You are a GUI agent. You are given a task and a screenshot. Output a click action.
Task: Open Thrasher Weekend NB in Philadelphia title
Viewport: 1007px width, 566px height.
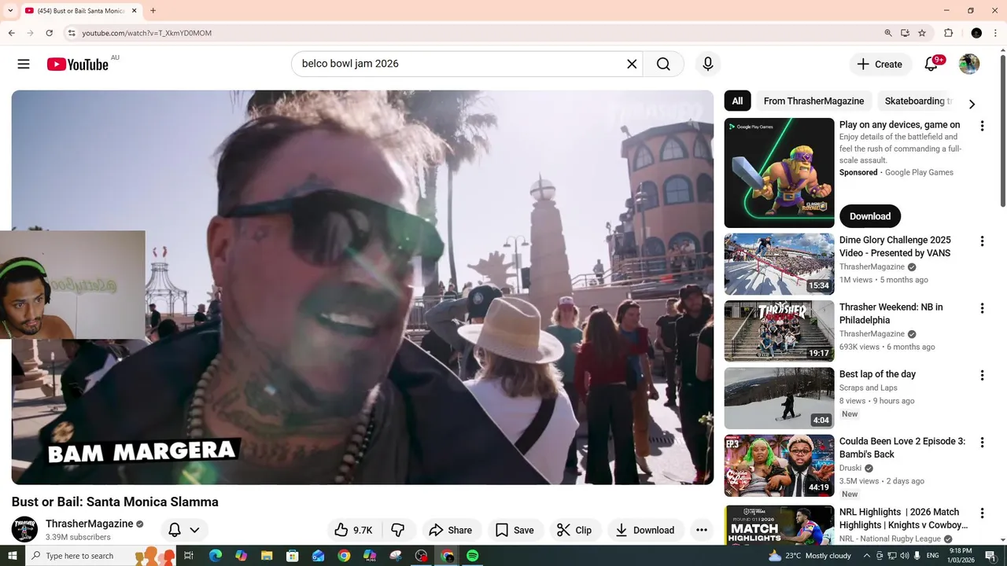pyautogui.click(x=891, y=314)
